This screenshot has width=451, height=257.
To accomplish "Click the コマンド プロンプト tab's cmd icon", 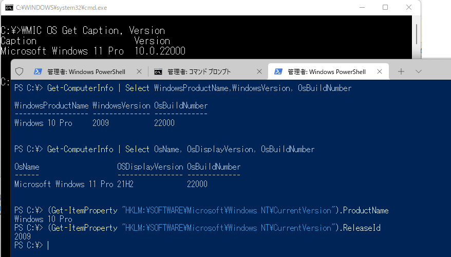I will pyautogui.click(x=158, y=71).
